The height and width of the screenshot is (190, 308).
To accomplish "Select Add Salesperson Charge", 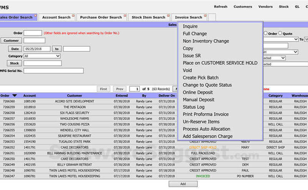I will pyautogui.click(x=208, y=136).
